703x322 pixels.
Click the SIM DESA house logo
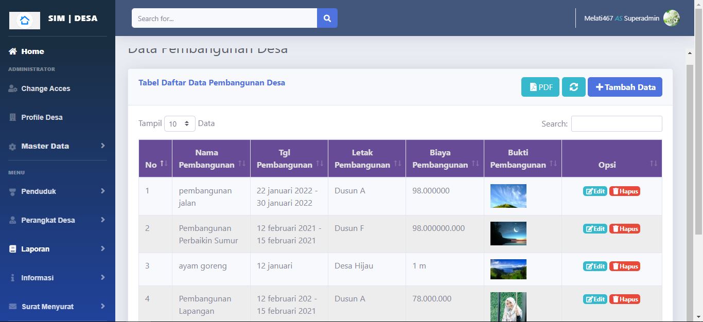25,20
